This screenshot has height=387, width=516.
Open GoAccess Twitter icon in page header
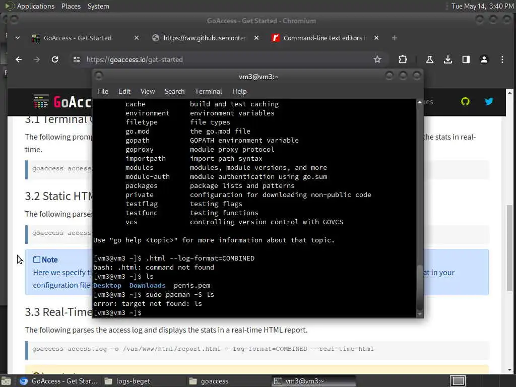click(489, 101)
